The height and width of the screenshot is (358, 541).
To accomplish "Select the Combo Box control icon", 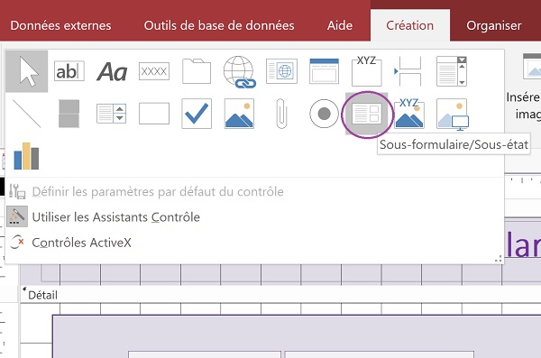I will 452,71.
